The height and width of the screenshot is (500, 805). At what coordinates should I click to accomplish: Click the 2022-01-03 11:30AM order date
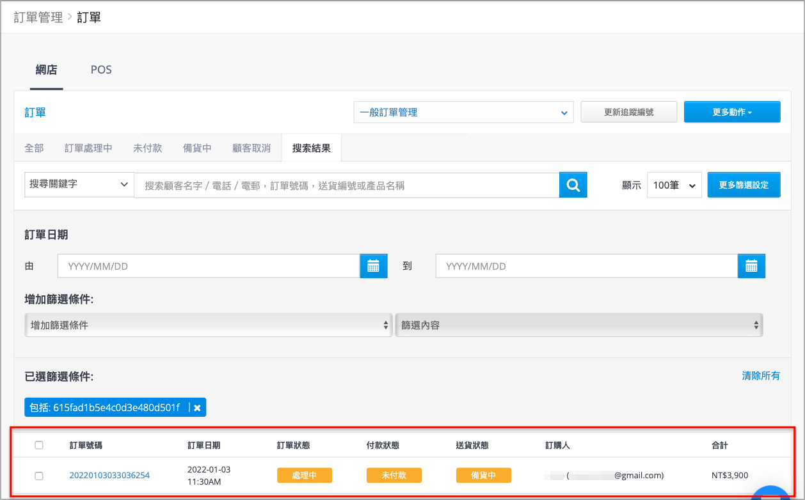tap(209, 475)
